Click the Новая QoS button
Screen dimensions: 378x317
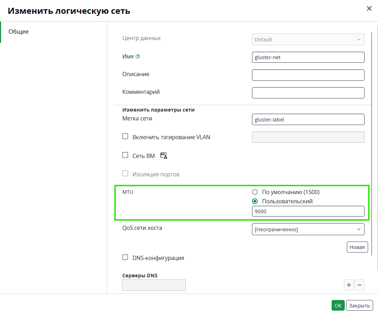pyautogui.click(x=357, y=247)
